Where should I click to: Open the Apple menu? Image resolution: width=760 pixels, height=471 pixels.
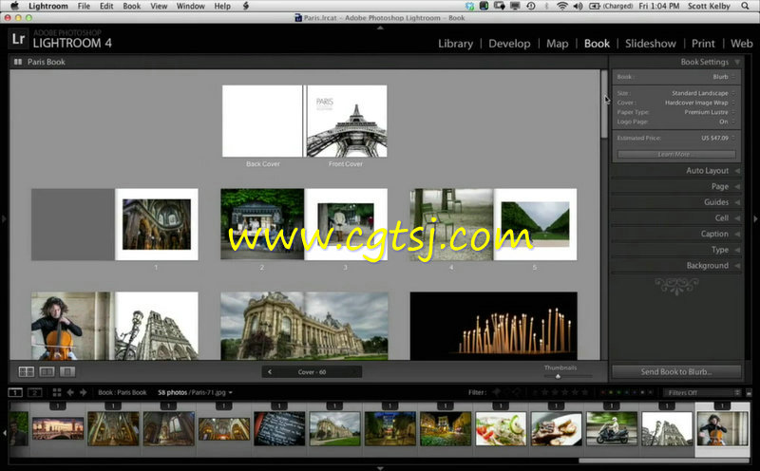point(14,6)
